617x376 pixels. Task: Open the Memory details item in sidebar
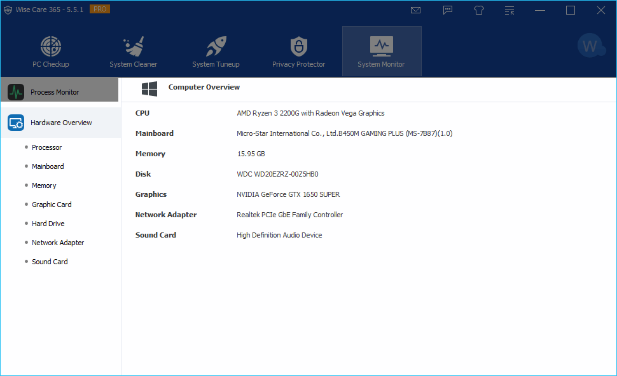(44, 185)
